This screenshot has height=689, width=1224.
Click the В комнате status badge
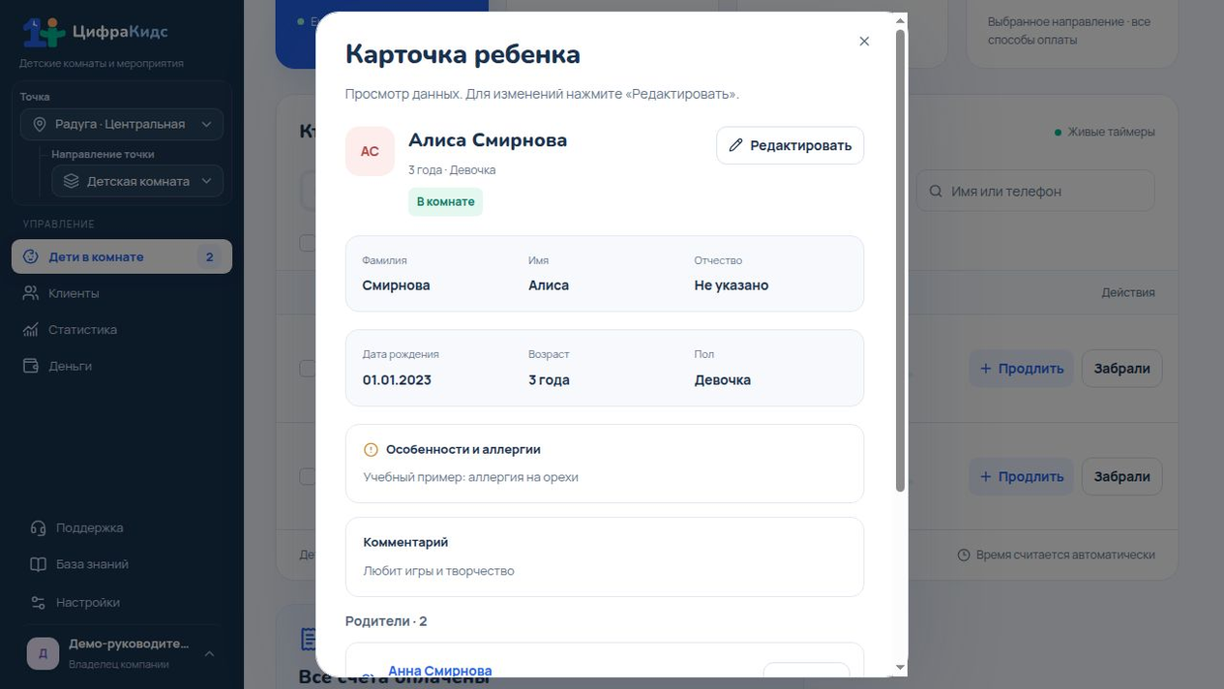pos(445,201)
